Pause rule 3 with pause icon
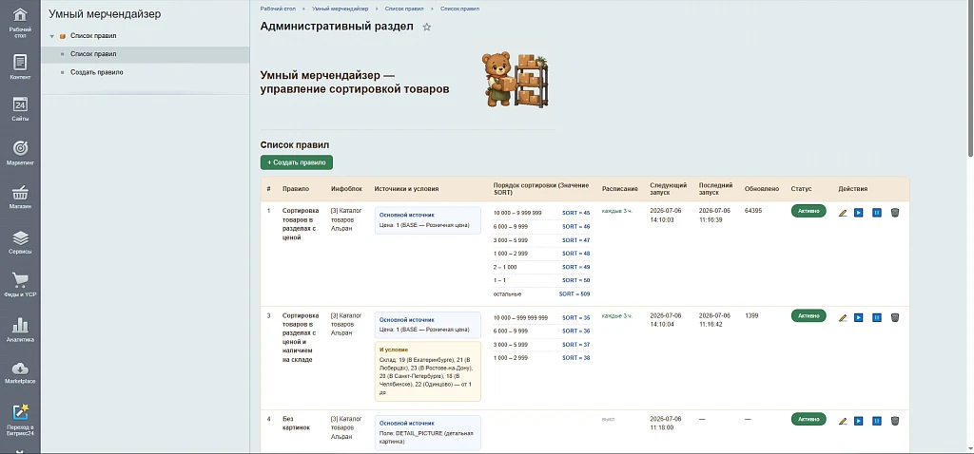974x454 pixels. point(876,317)
